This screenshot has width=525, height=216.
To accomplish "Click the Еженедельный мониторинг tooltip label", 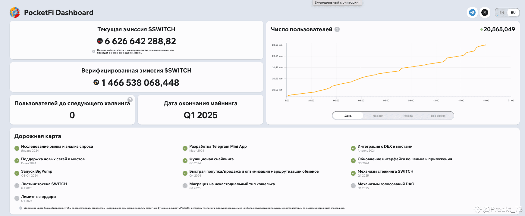I will pyautogui.click(x=337, y=2).
